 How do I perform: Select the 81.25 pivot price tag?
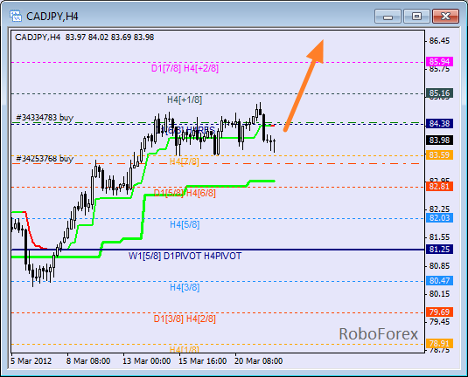(x=440, y=250)
